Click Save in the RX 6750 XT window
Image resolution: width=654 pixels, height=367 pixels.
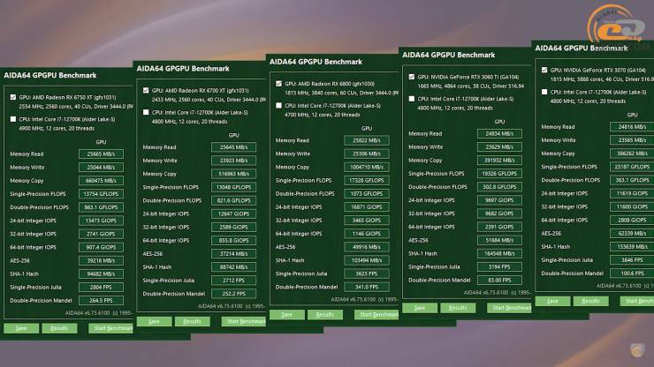click(21, 328)
